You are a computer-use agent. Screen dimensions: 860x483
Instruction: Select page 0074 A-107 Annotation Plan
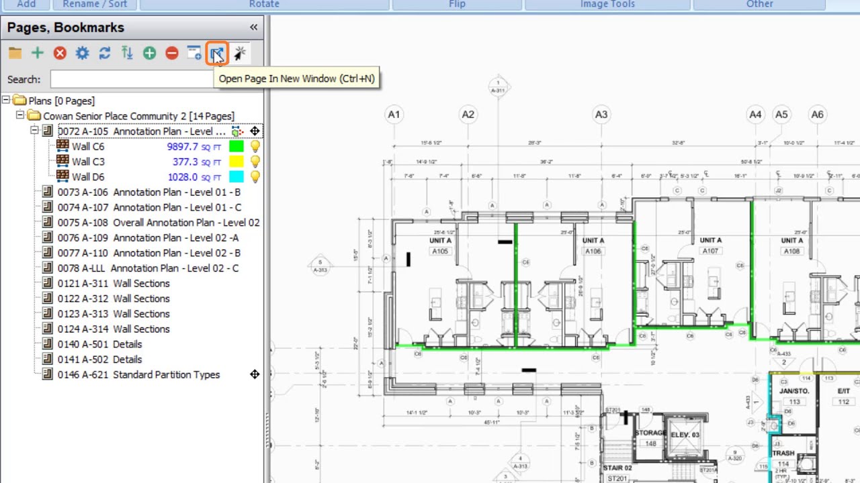[x=149, y=207]
